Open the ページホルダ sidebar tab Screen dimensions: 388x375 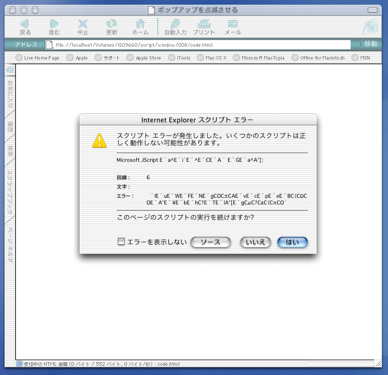(10, 245)
